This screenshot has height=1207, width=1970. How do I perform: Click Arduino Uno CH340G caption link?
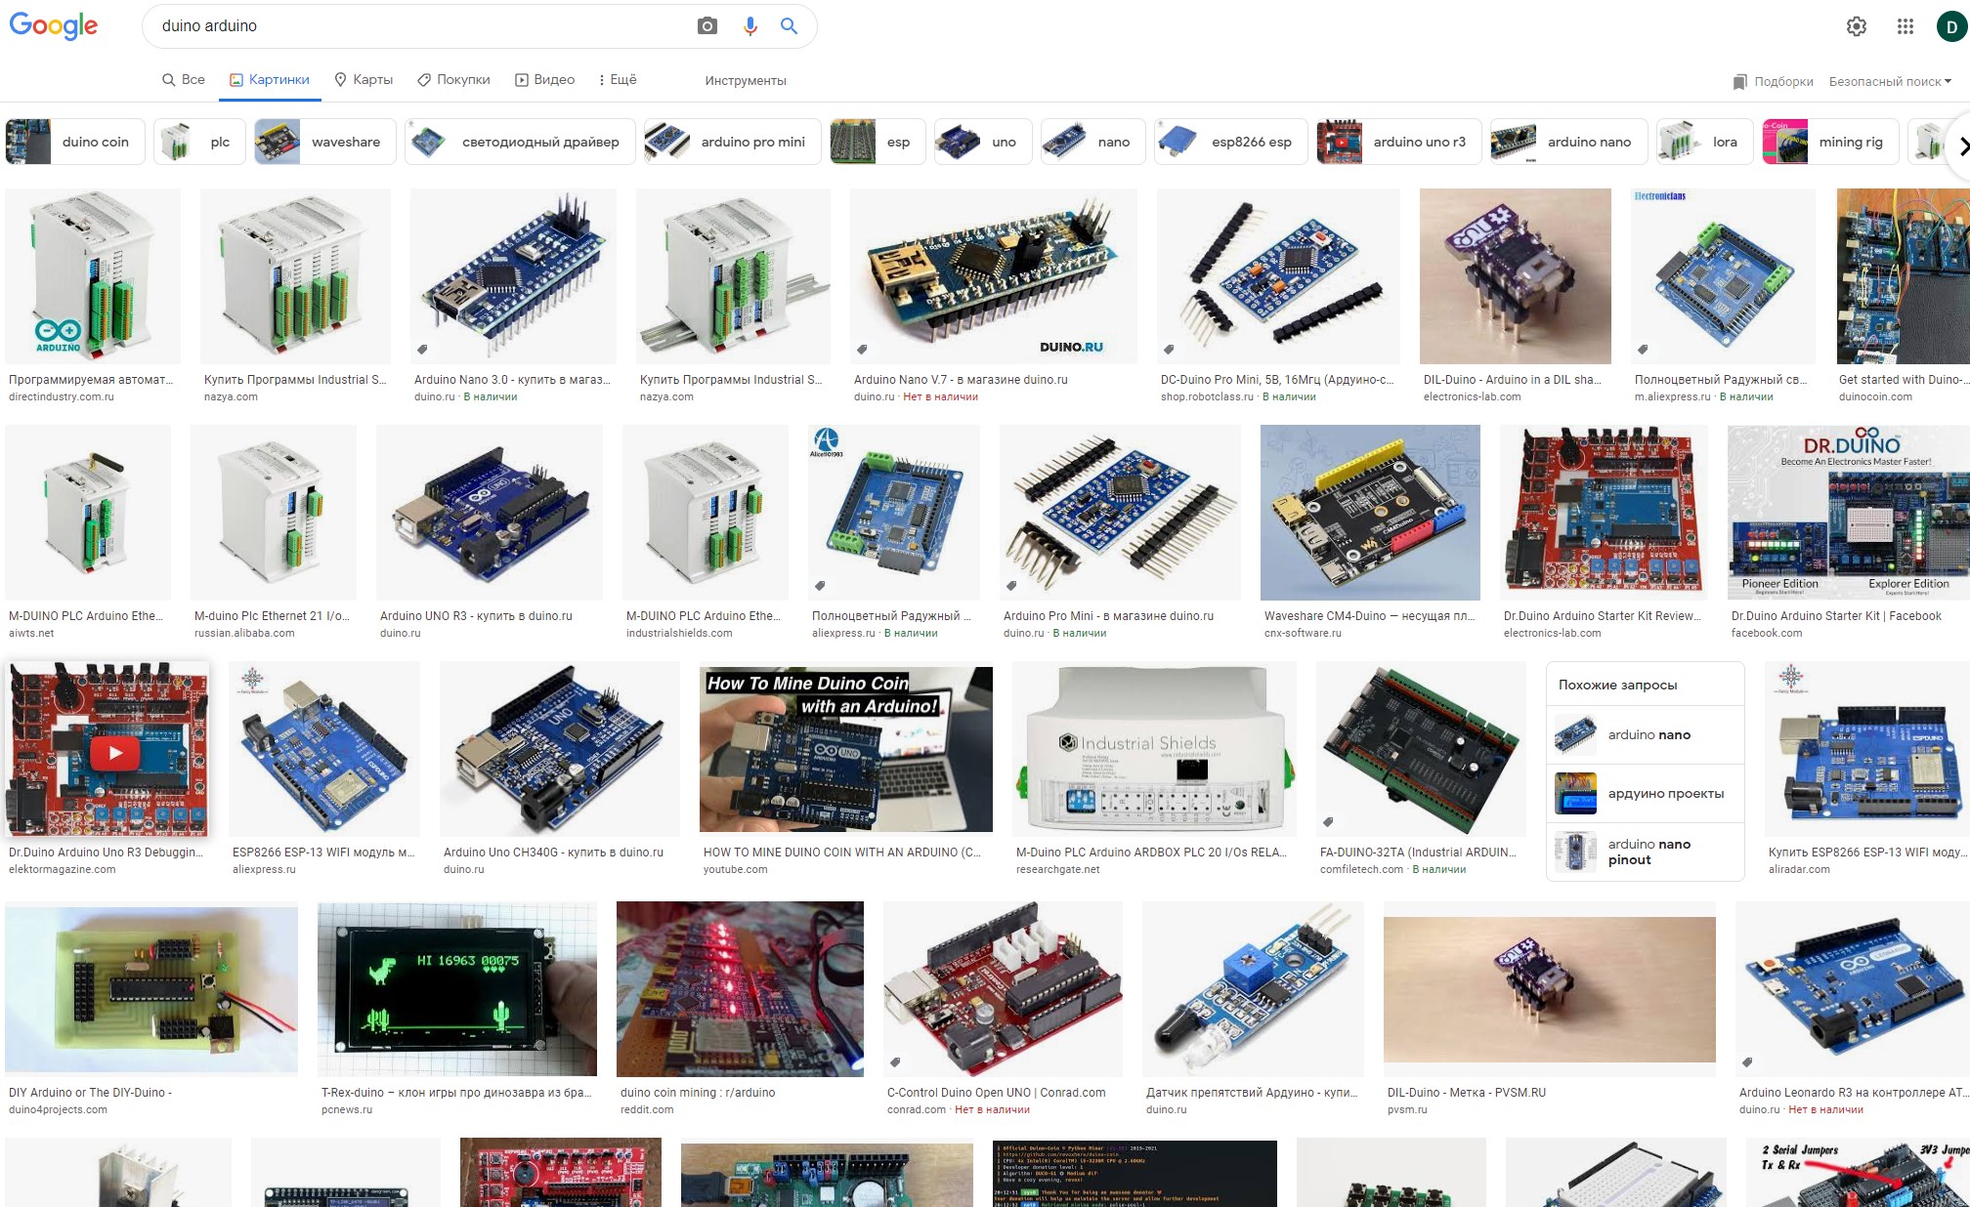point(553,853)
